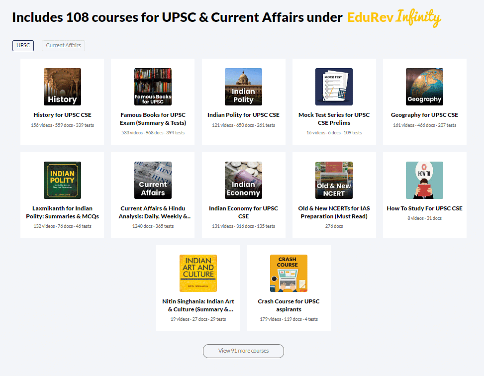Screen dimensions: 484x376
Task: Open the Mock Test clipboard thumbnail
Action: (x=334, y=87)
